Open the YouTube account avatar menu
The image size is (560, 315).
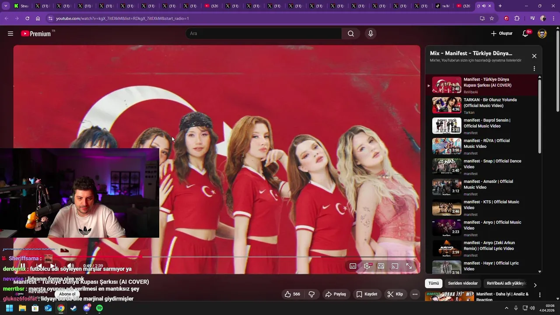[x=542, y=34]
